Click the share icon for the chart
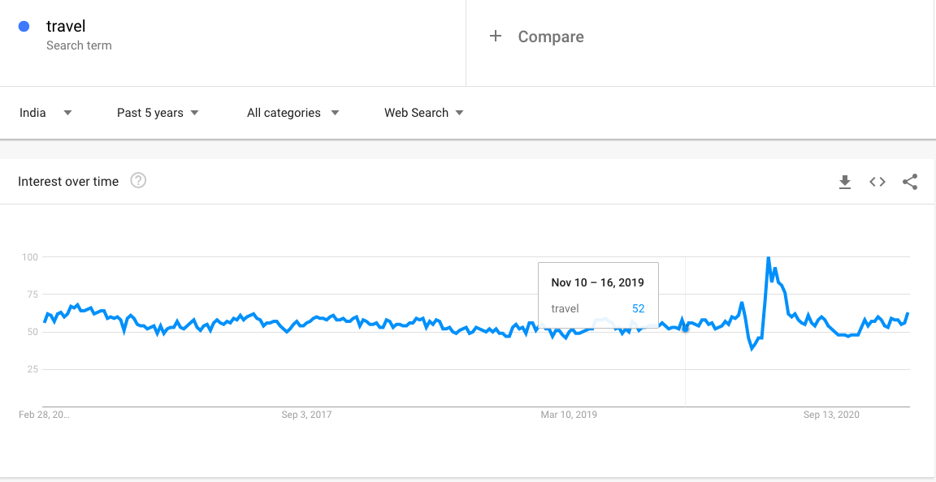The image size is (936, 482). [910, 182]
